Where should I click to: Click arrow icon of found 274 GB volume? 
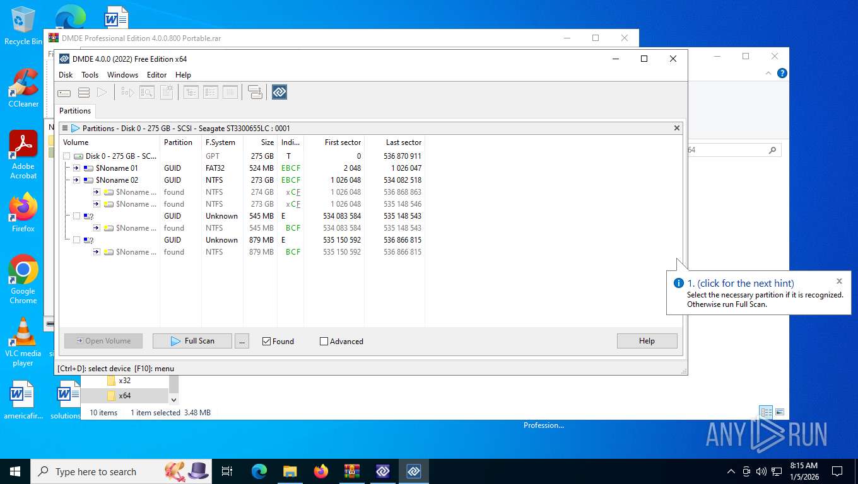[x=97, y=192]
